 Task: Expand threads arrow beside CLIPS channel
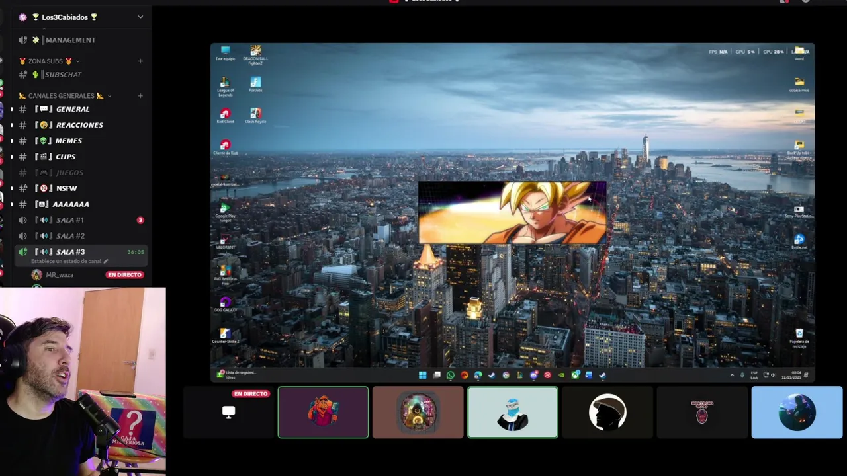coord(11,157)
